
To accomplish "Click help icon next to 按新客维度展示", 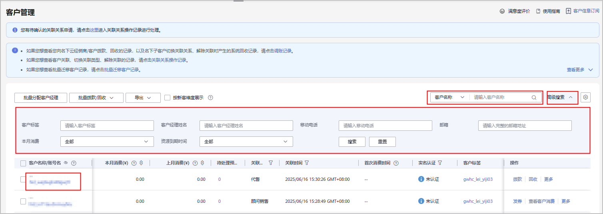I will (x=210, y=98).
